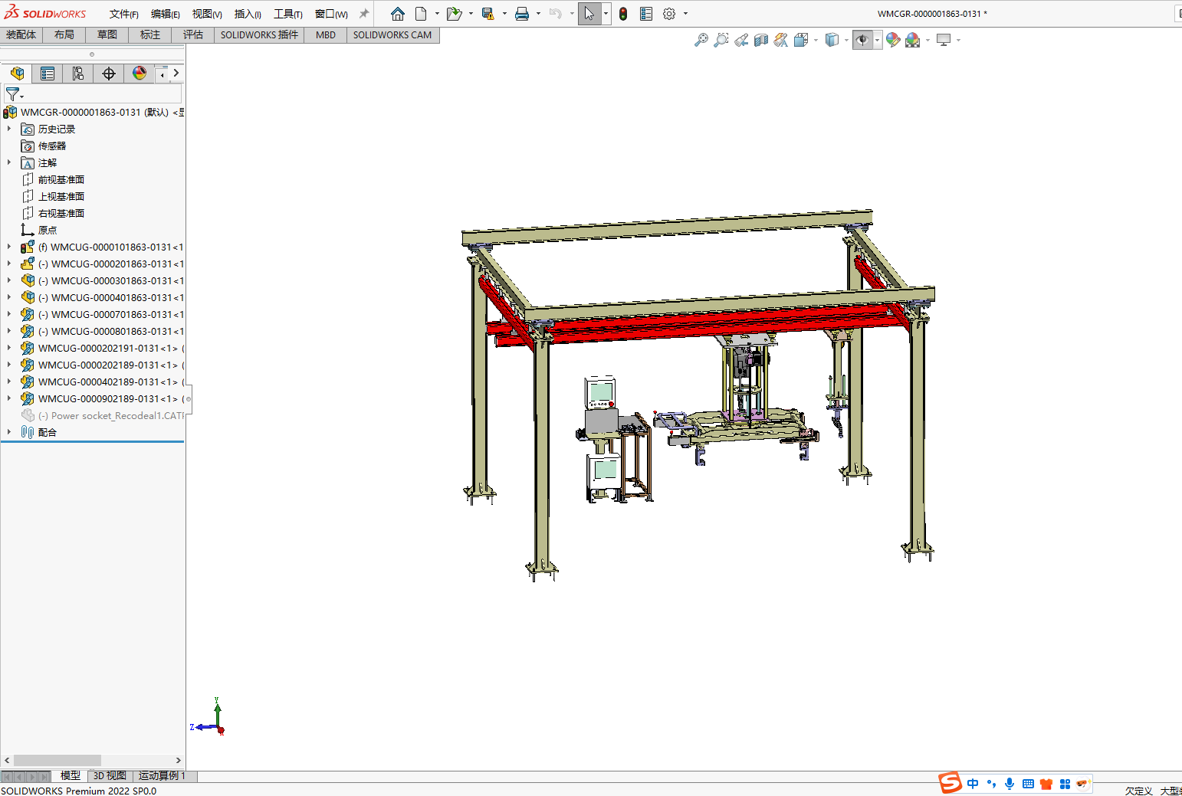Open the Display Style dropdown arrow

click(x=846, y=40)
